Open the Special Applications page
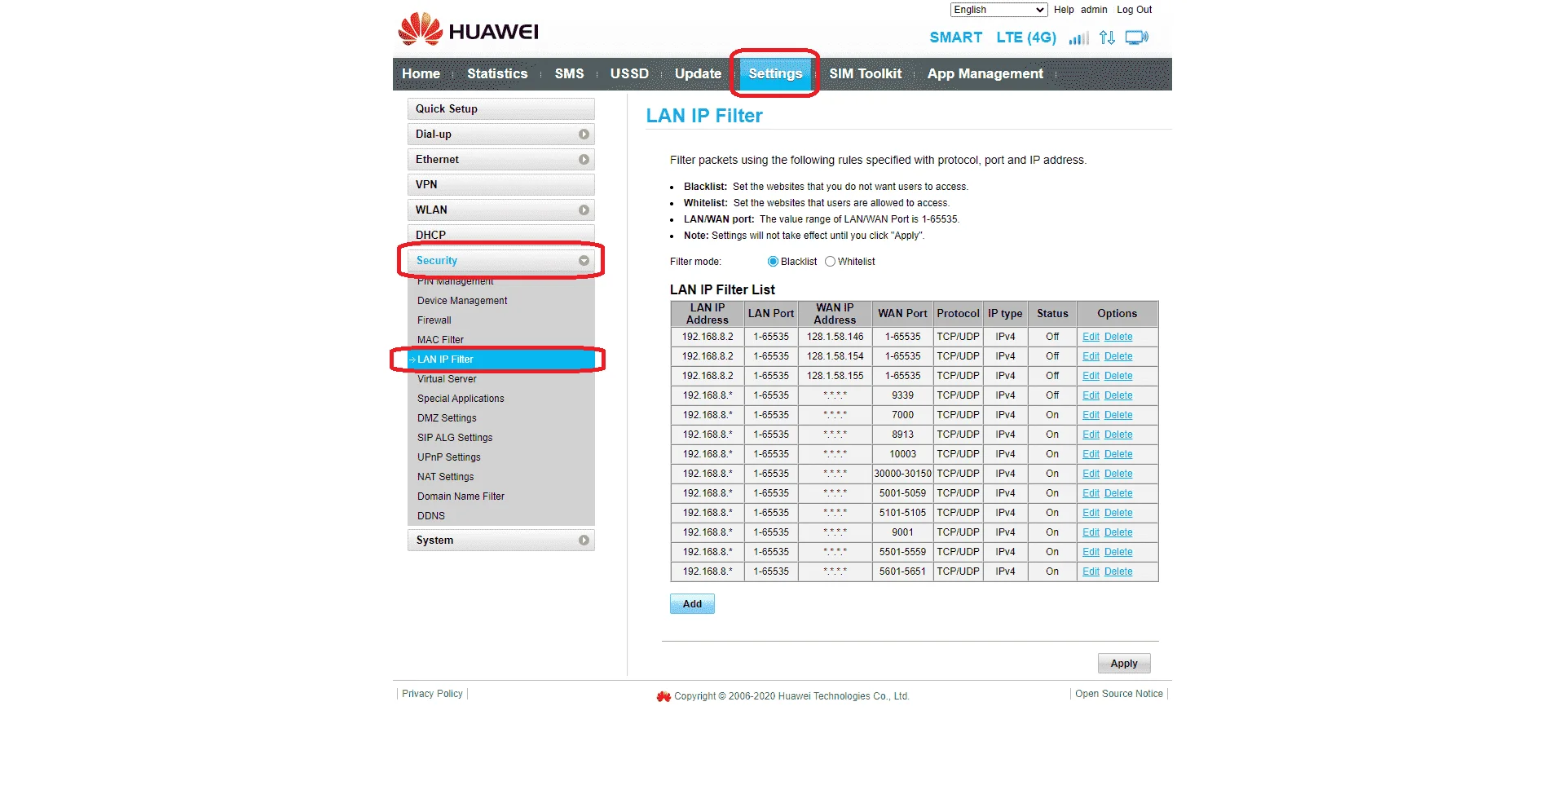Image resolution: width=1565 pixels, height=790 pixels. tap(461, 399)
